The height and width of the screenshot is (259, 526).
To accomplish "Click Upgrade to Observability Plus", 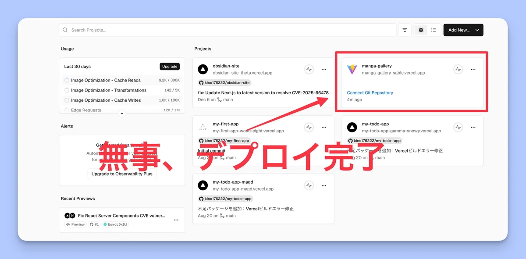I will pyautogui.click(x=122, y=174).
